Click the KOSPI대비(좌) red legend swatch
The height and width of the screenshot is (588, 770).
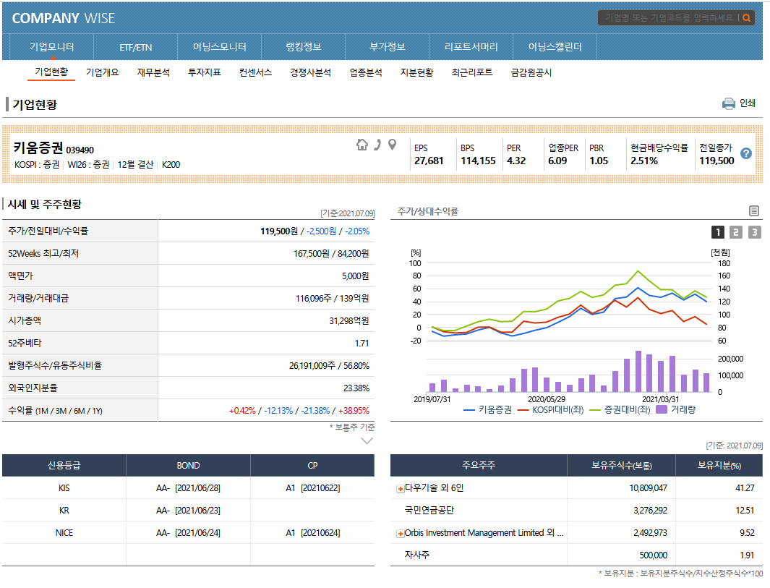pyautogui.click(x=523, y=409)
